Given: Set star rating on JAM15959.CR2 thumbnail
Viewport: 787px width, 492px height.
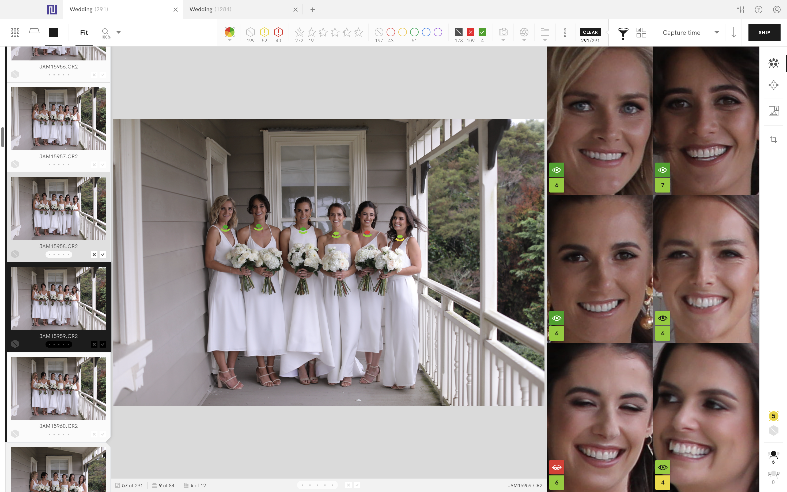Looking at the screenshot, I should (x=59, y=344).
